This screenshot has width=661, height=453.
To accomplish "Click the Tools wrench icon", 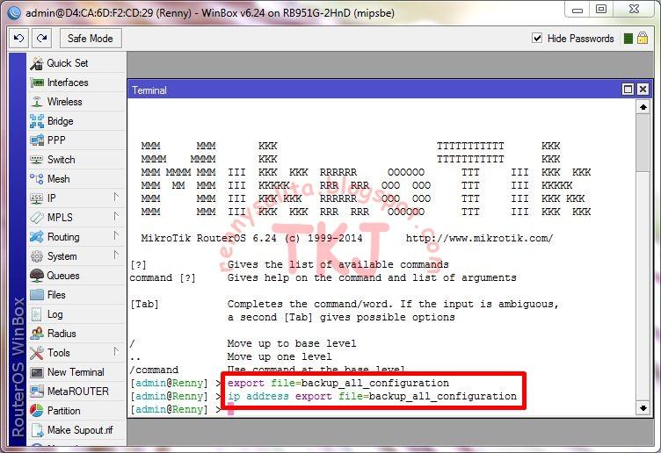I will (x=37, y=353).
